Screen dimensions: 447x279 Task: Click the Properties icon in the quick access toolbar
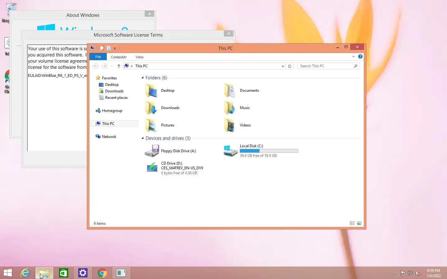102,48
